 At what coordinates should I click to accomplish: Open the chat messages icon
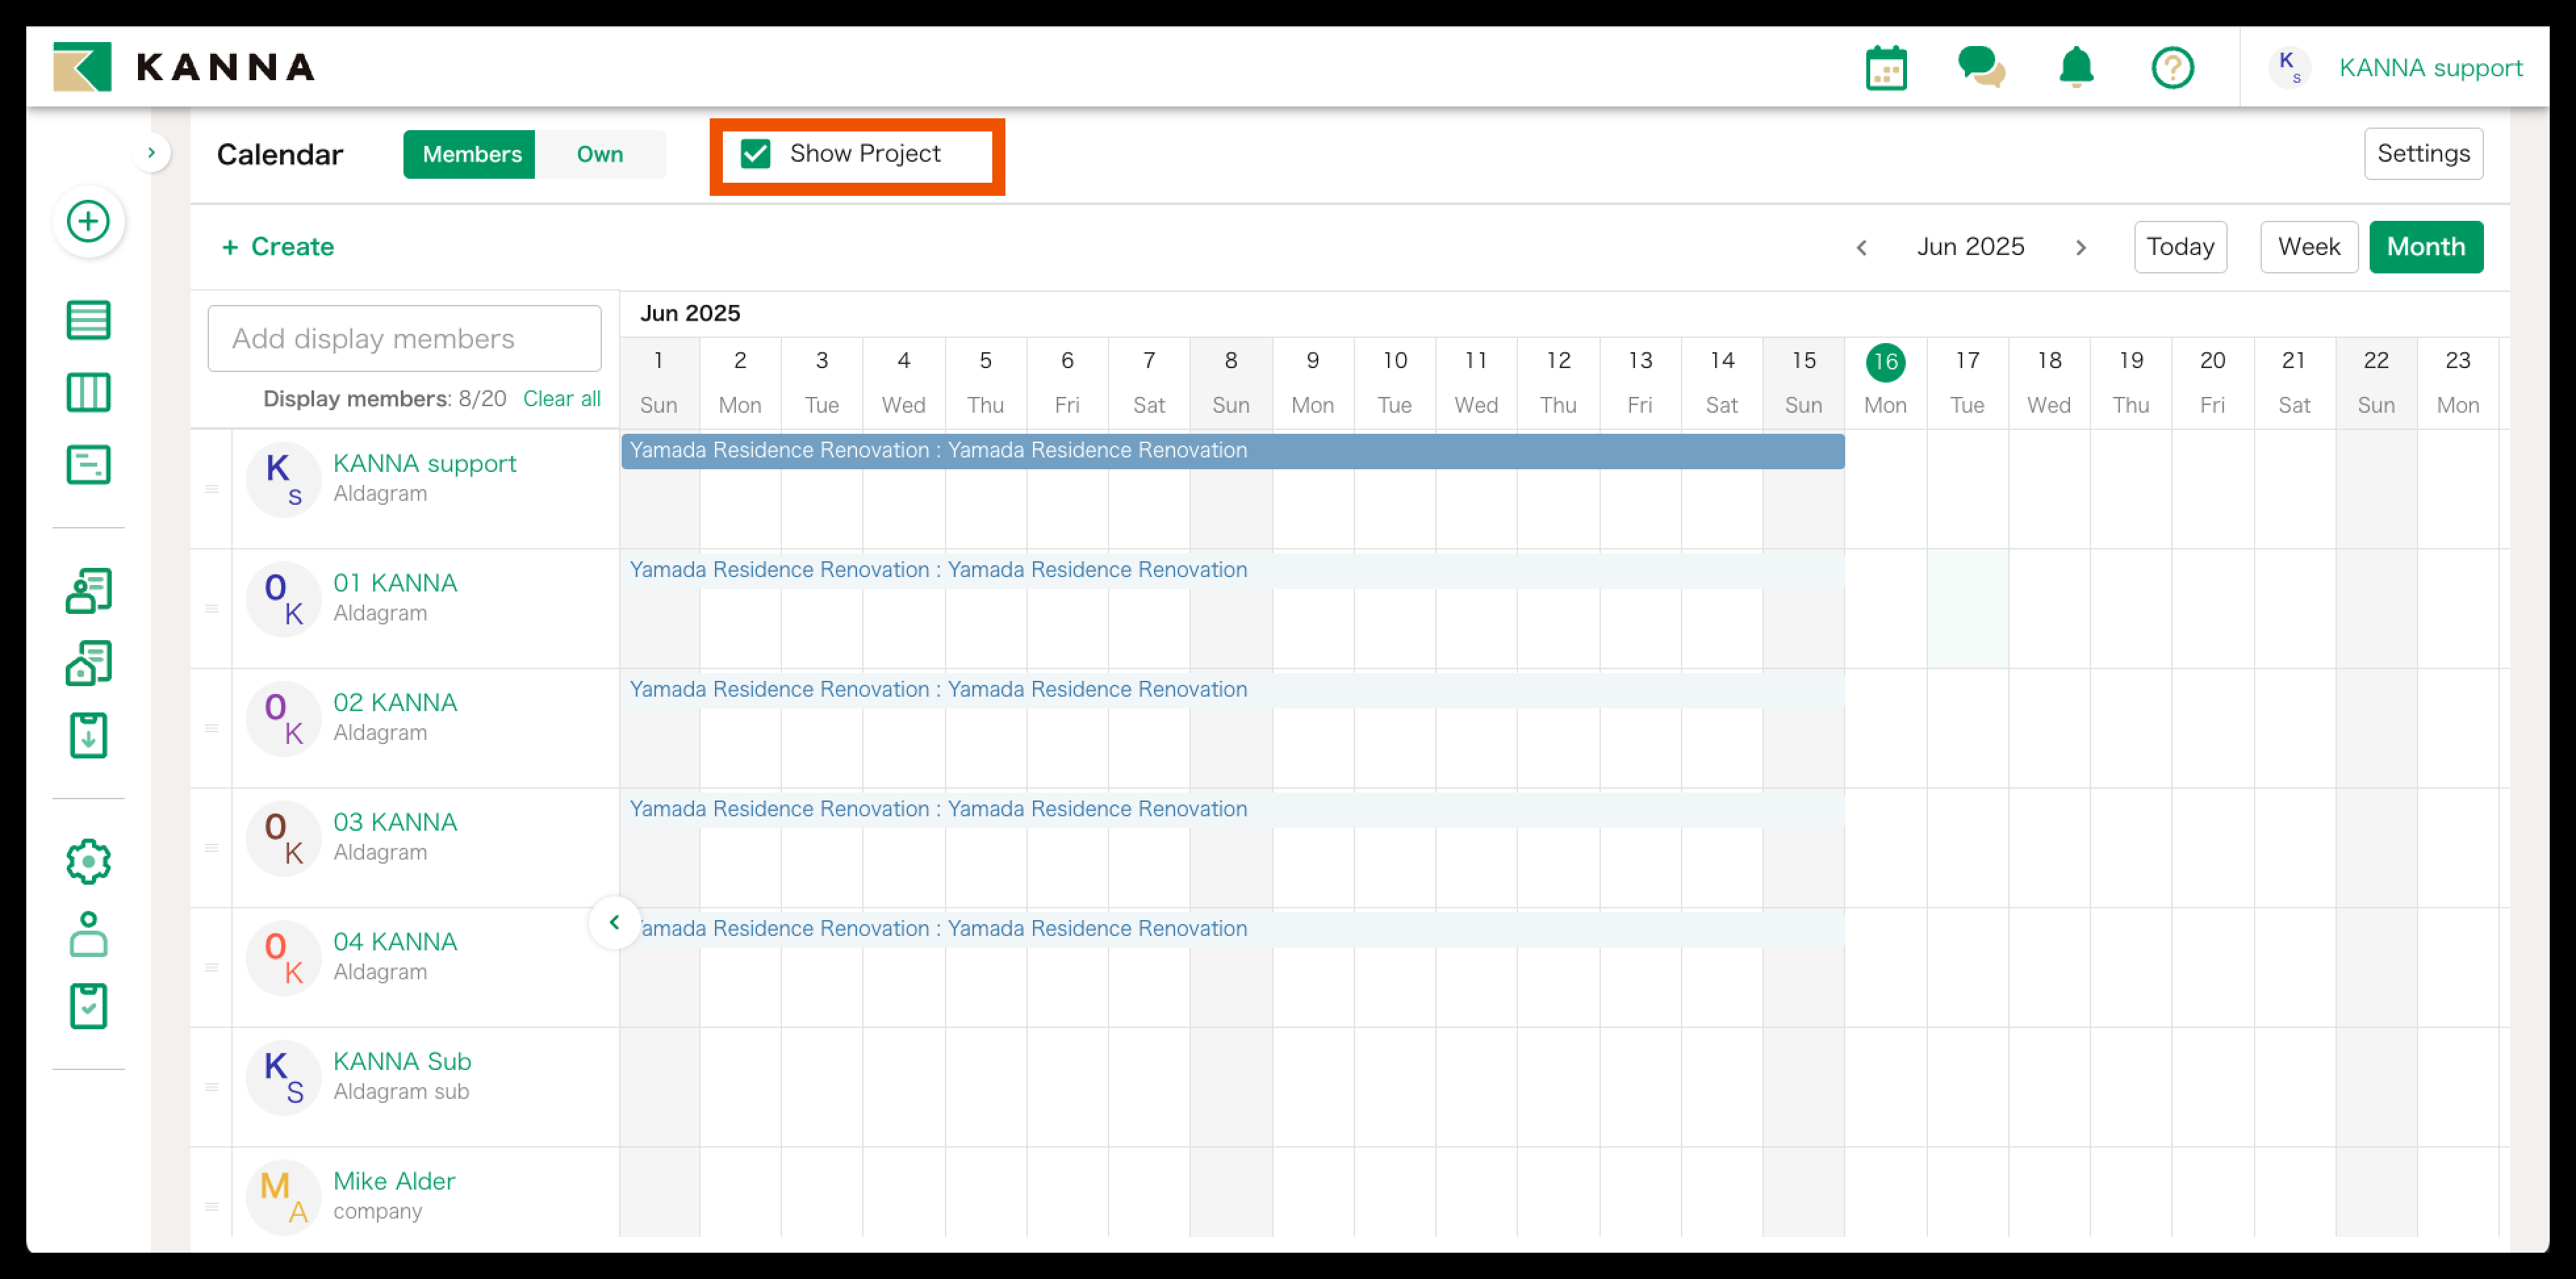[1980, 68]
